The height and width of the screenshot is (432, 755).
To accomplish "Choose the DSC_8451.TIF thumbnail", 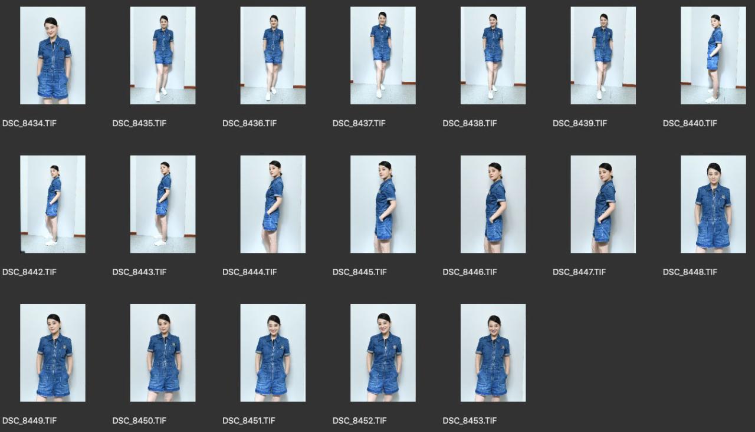I will [x=273, y=352].
